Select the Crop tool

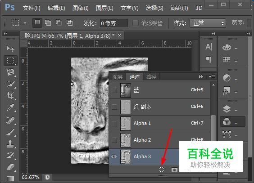click(x=10, y=95)
